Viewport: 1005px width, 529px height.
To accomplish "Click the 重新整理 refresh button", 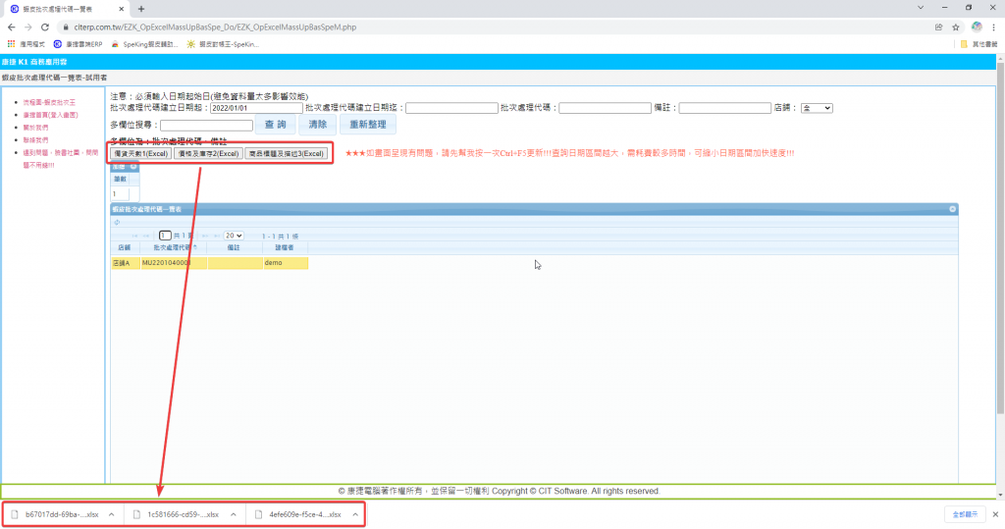I will coord(367,125).
